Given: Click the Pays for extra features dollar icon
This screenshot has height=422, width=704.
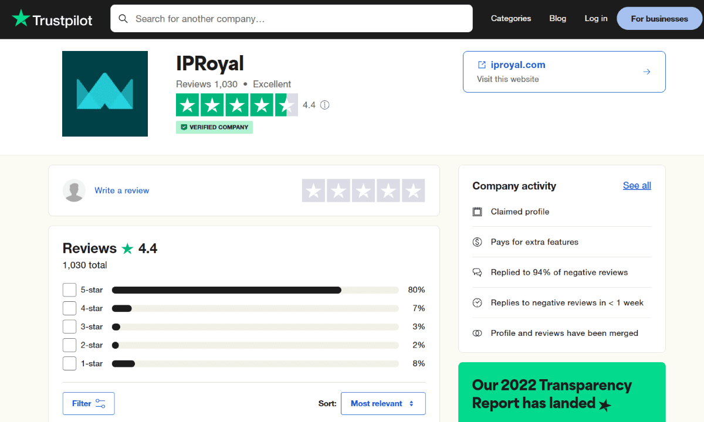Looking at the screenshot, I should (x=478, y=242).
